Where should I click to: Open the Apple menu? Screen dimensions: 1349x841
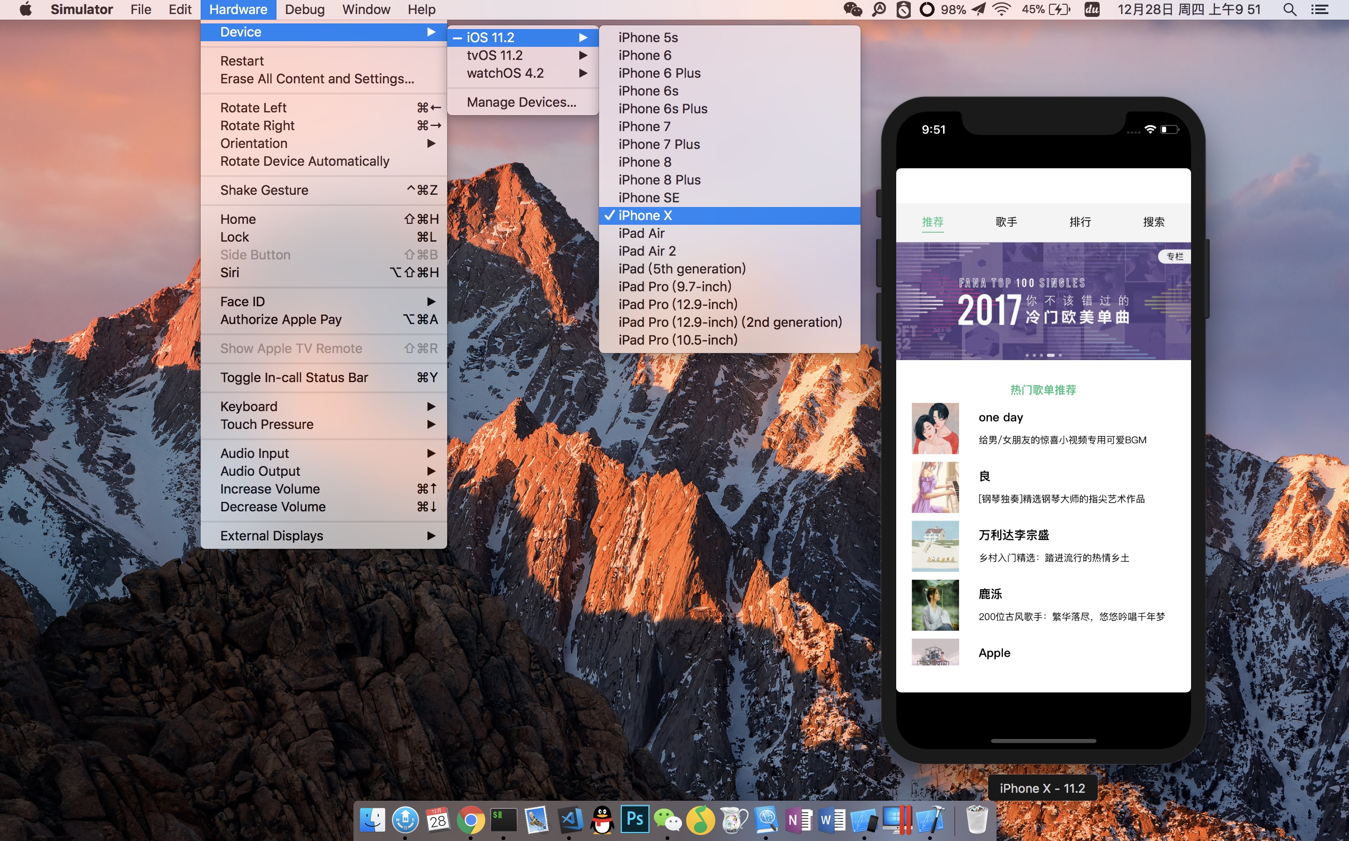(x=26, y=9)
